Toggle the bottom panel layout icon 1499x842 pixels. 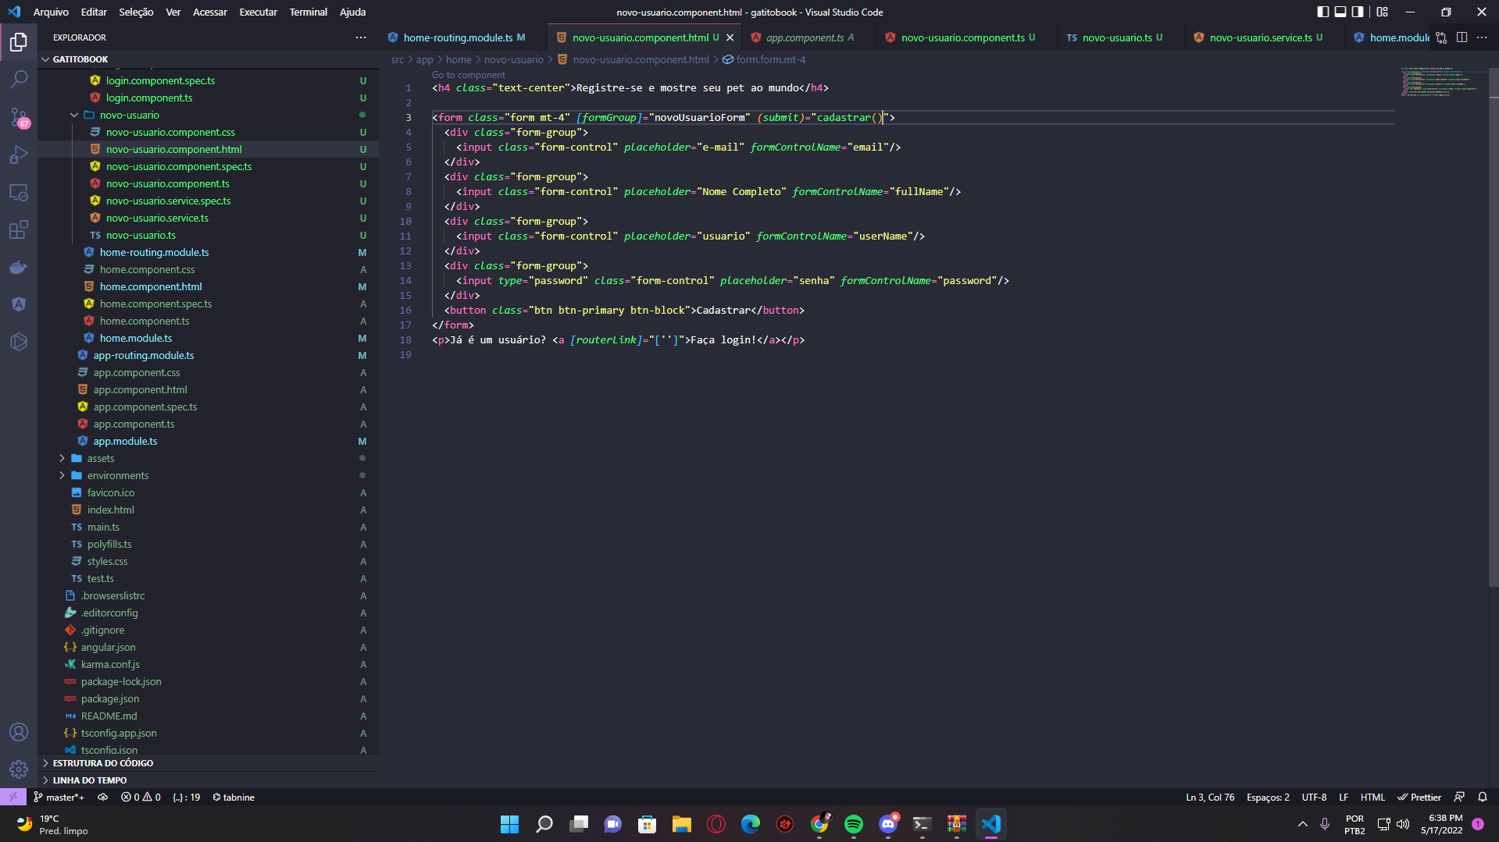pos(1340,12)
